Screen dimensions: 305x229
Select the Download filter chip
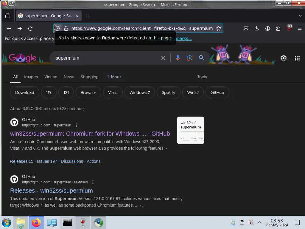tap(24, 92)
